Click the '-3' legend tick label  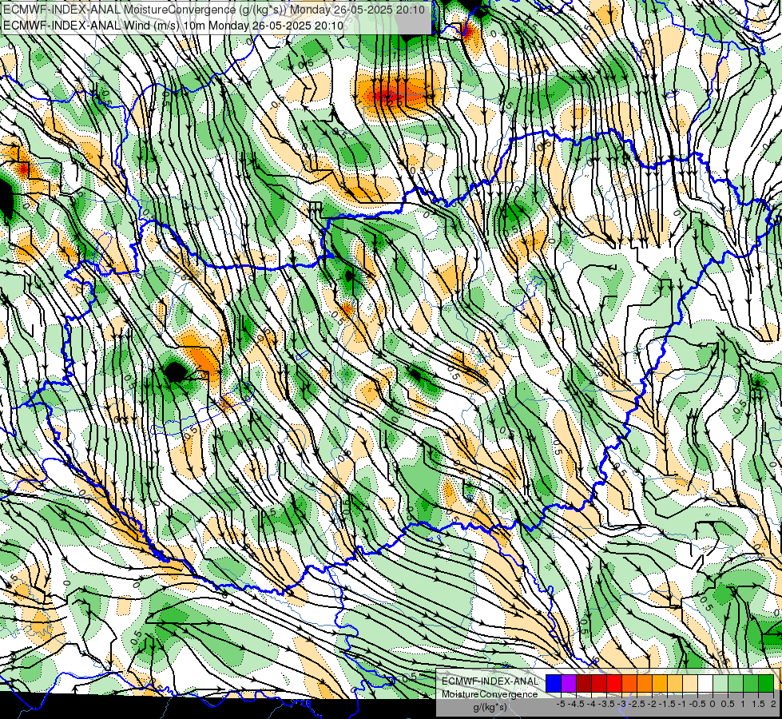coord(621,704)
